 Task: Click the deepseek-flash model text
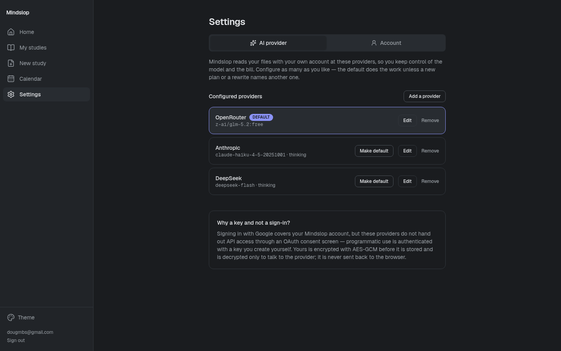pos(235,185)
